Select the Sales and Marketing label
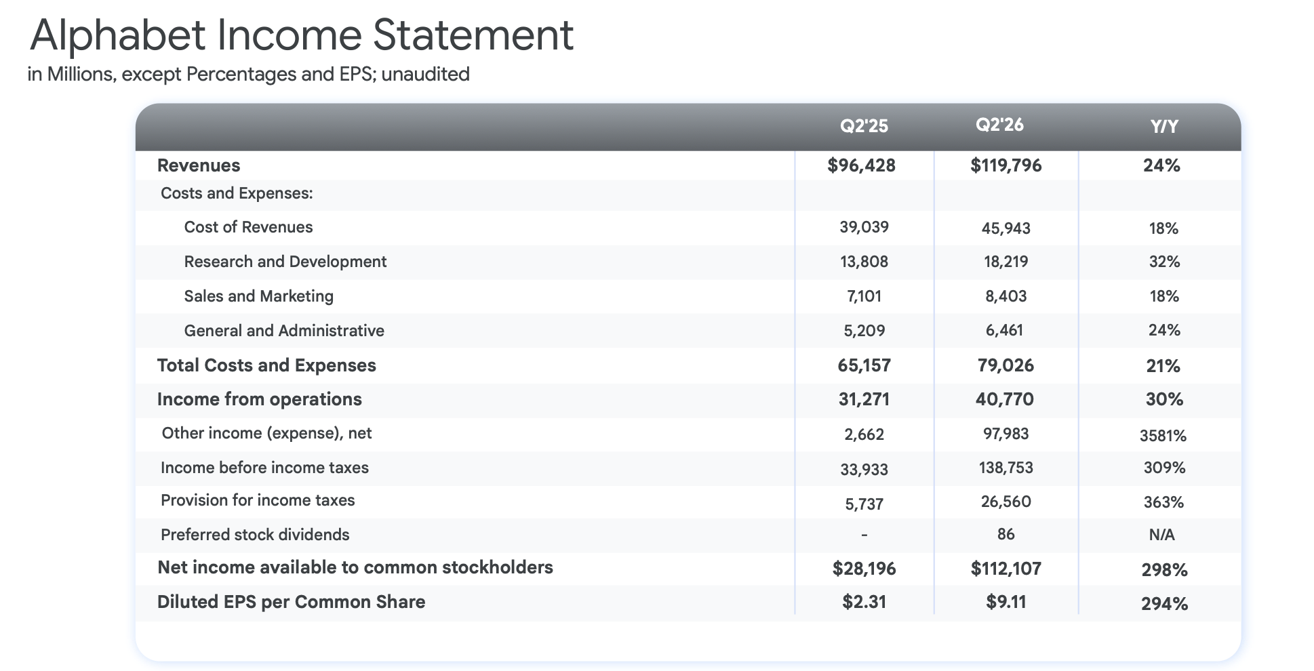This screenshot has width=1314, height=671. (x=259, y=296)
